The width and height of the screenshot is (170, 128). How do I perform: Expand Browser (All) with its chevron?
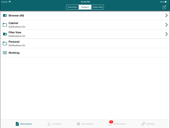coord(166,15)
